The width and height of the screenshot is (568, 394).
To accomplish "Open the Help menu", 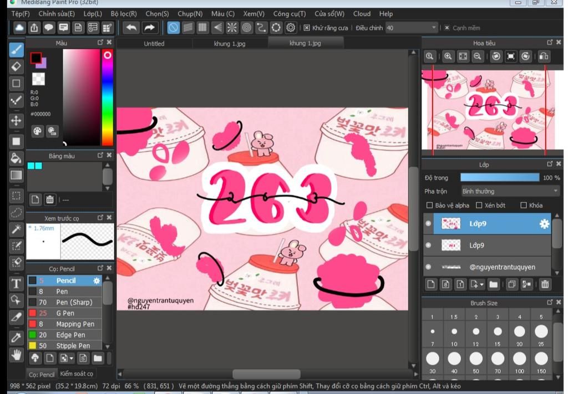I will coord(386,14).
